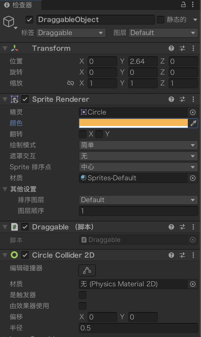Enable the Is Trigger (是触发器) checkbox
This screenshot has width=201, height=337.
83,295
